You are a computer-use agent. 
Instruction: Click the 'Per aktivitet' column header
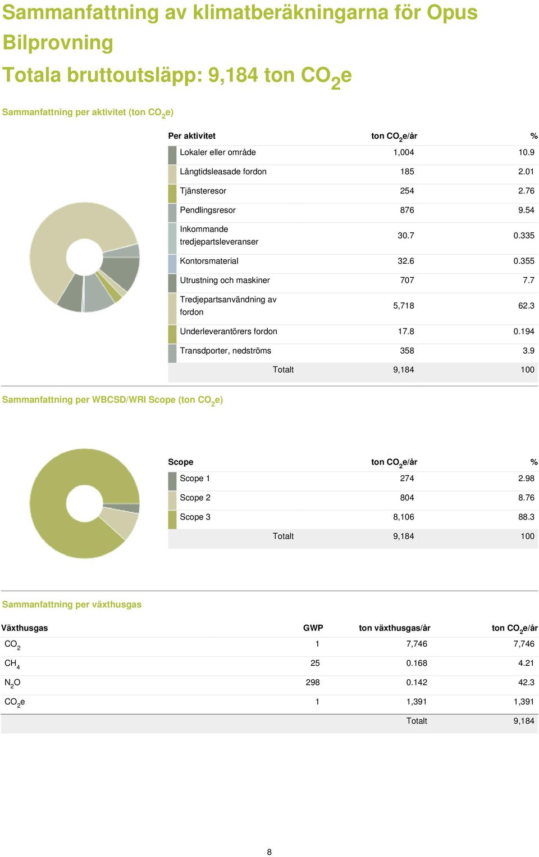(x=191, y=136)
